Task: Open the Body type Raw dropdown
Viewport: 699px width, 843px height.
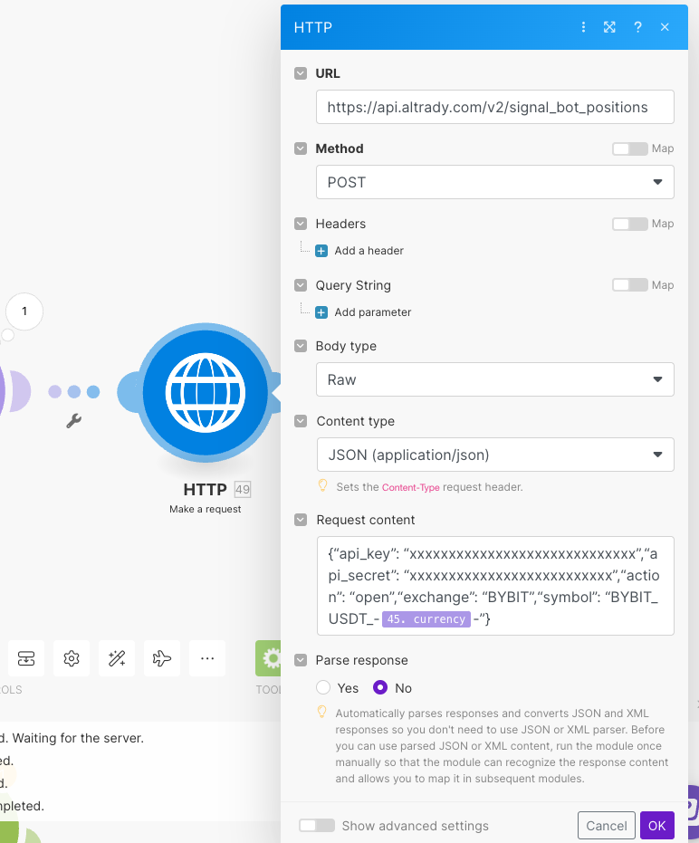Action: (494, 379)
